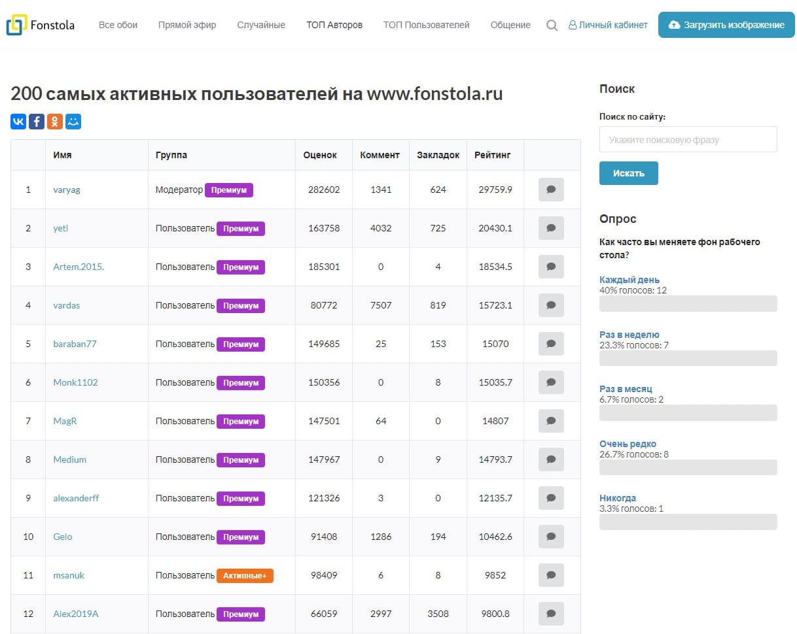Focus the site search input field
797x634 pixels.
[688, 139]
